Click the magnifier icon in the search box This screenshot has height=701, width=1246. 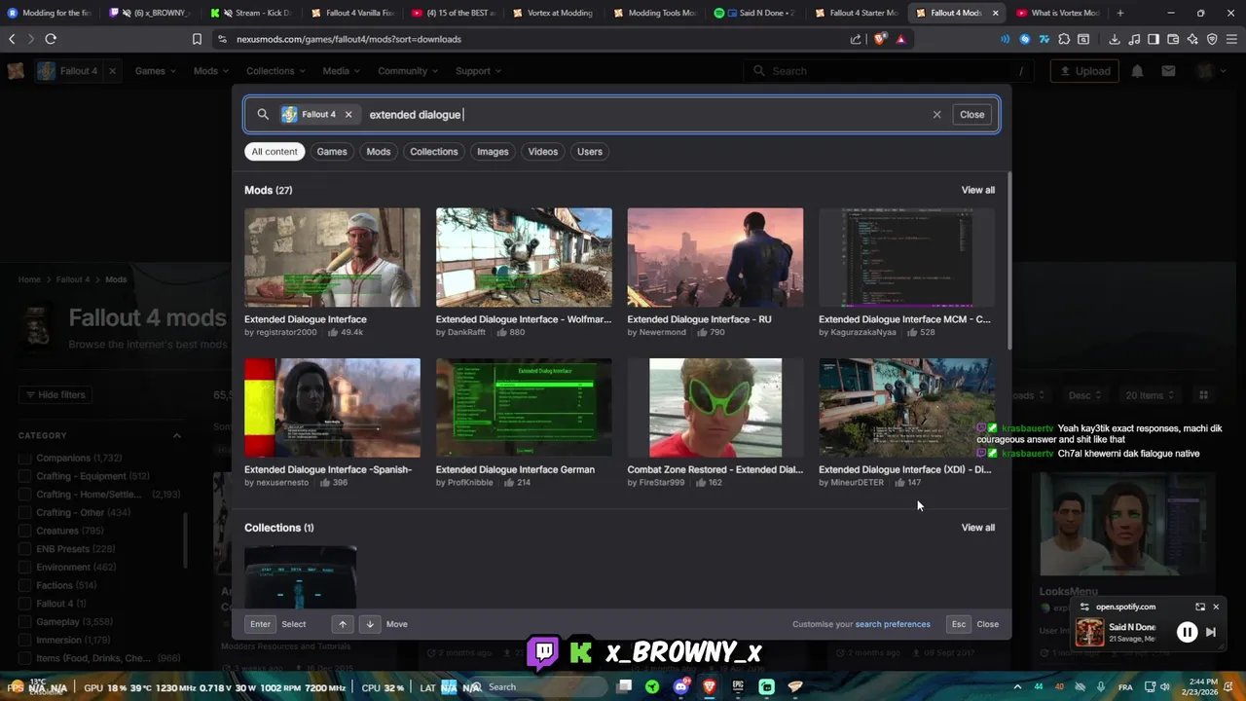tap(263, 115)
